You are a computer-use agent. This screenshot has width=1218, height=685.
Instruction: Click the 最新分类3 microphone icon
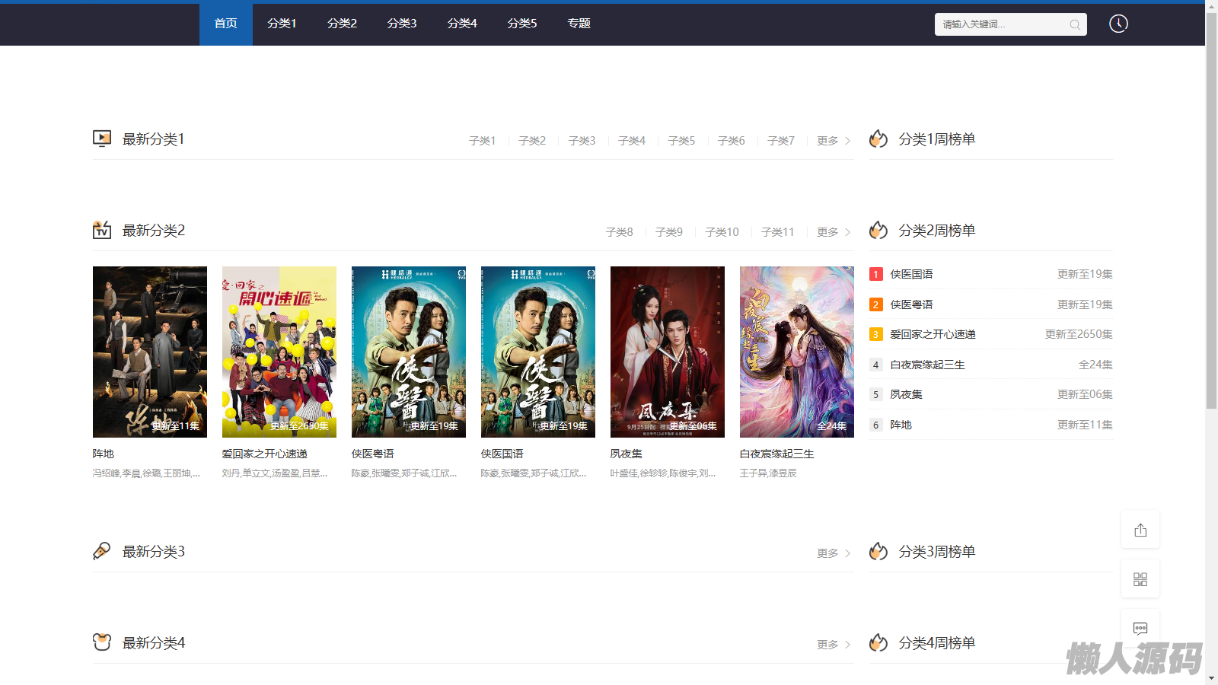click(x=102, y=551)
